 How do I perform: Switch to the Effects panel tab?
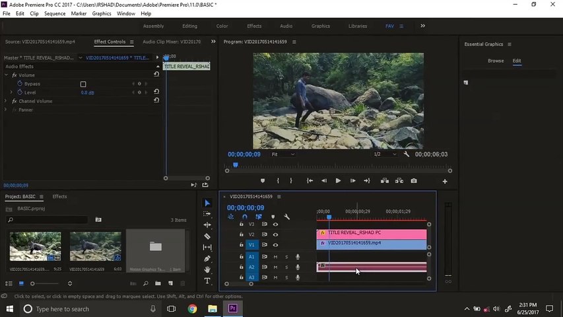(59, 197)
